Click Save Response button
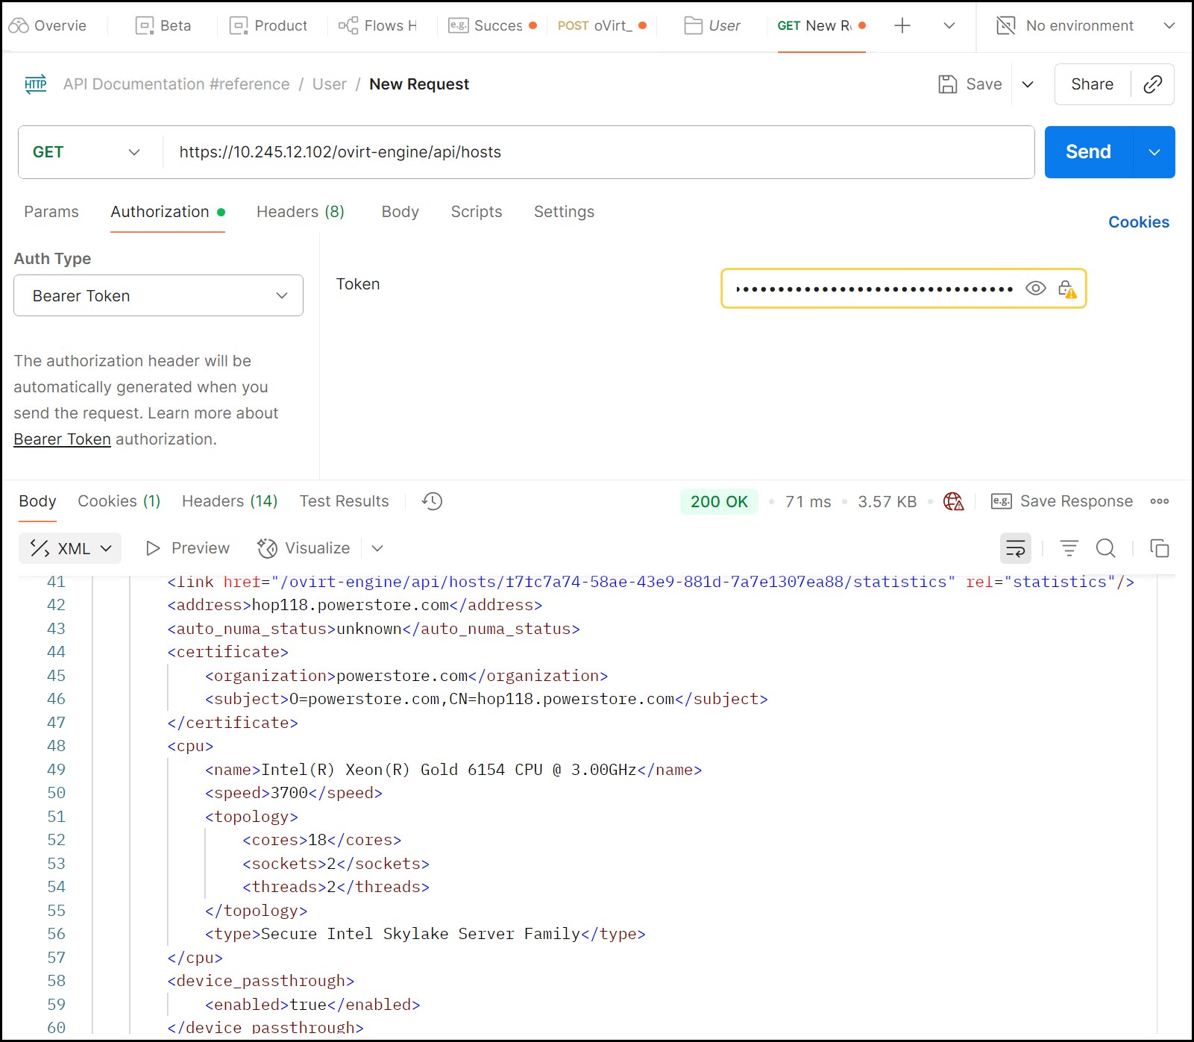This screenshot has width=1194, height=1042. coord(1061,501)
